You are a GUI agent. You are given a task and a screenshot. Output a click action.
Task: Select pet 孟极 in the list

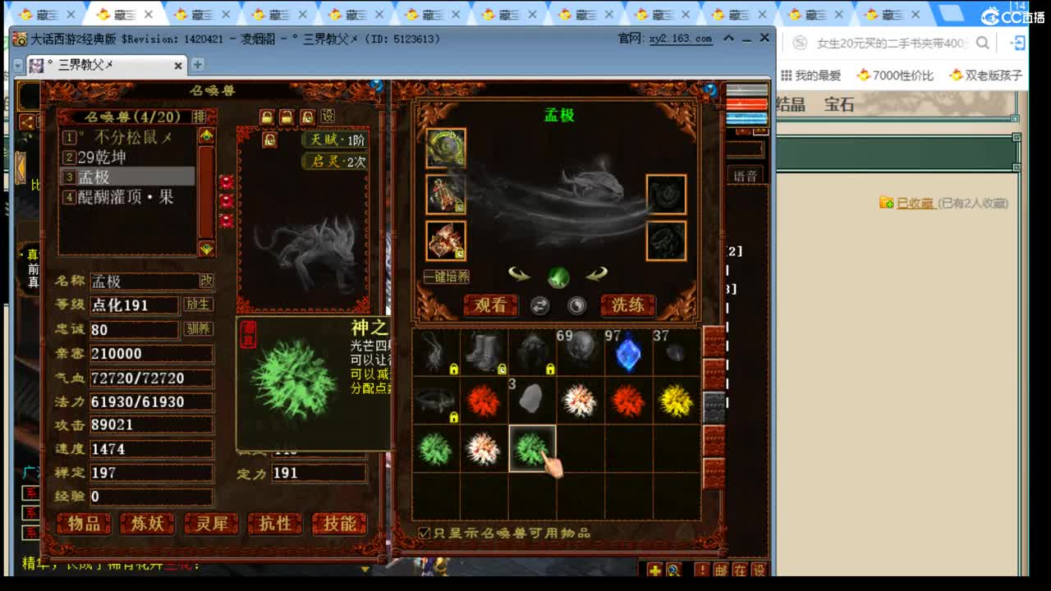coord(127,176)
